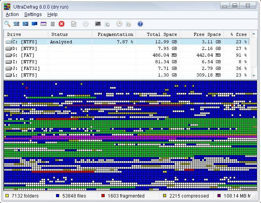Click the 309.18 MB free space value
This screenshot has height=203, width=261.
[x=209, y=75]
